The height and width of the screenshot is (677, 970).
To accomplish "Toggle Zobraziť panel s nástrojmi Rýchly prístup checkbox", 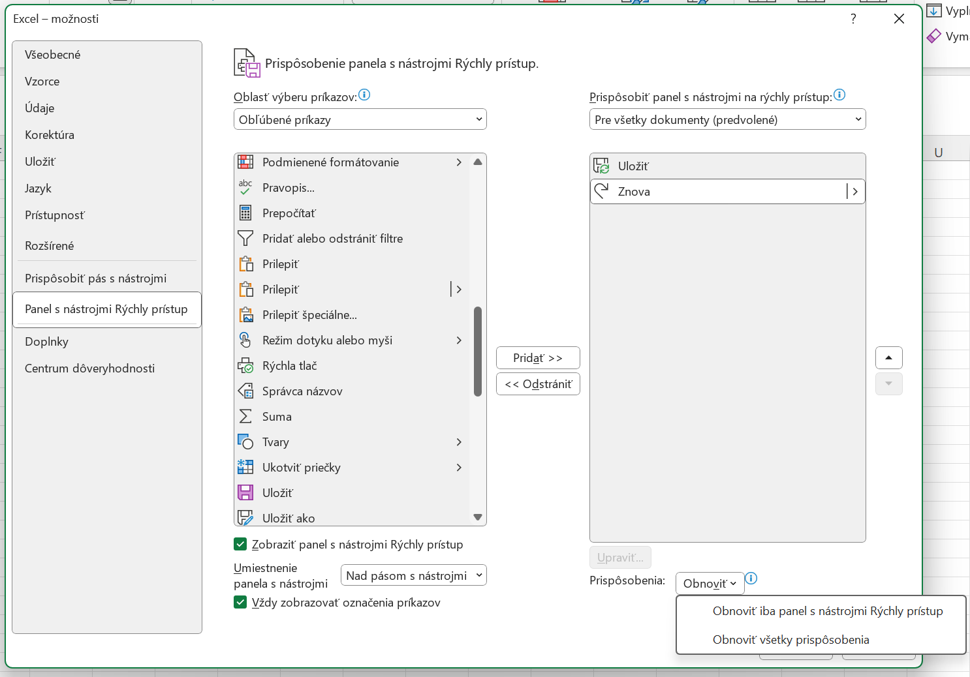I will click(240, 544).
